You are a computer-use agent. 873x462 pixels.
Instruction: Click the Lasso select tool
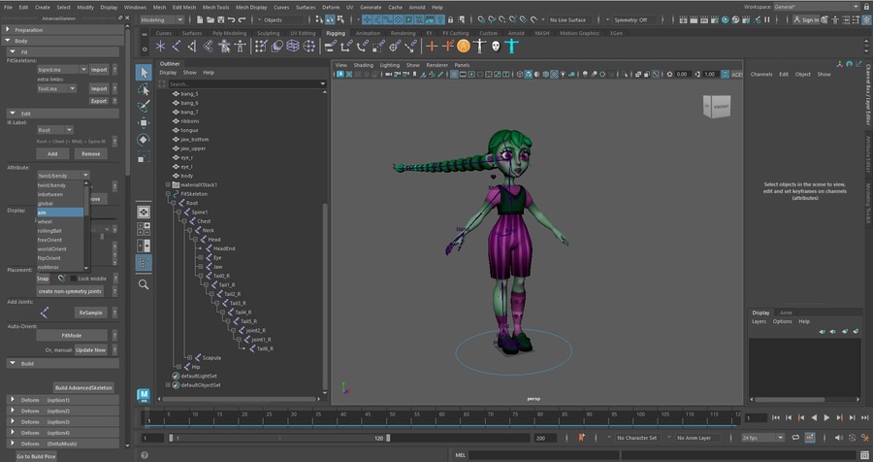coord(144,88)
